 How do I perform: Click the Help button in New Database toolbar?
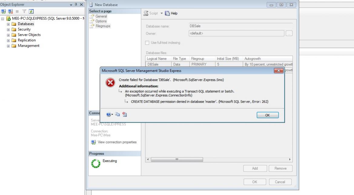(x=171, y=13)
